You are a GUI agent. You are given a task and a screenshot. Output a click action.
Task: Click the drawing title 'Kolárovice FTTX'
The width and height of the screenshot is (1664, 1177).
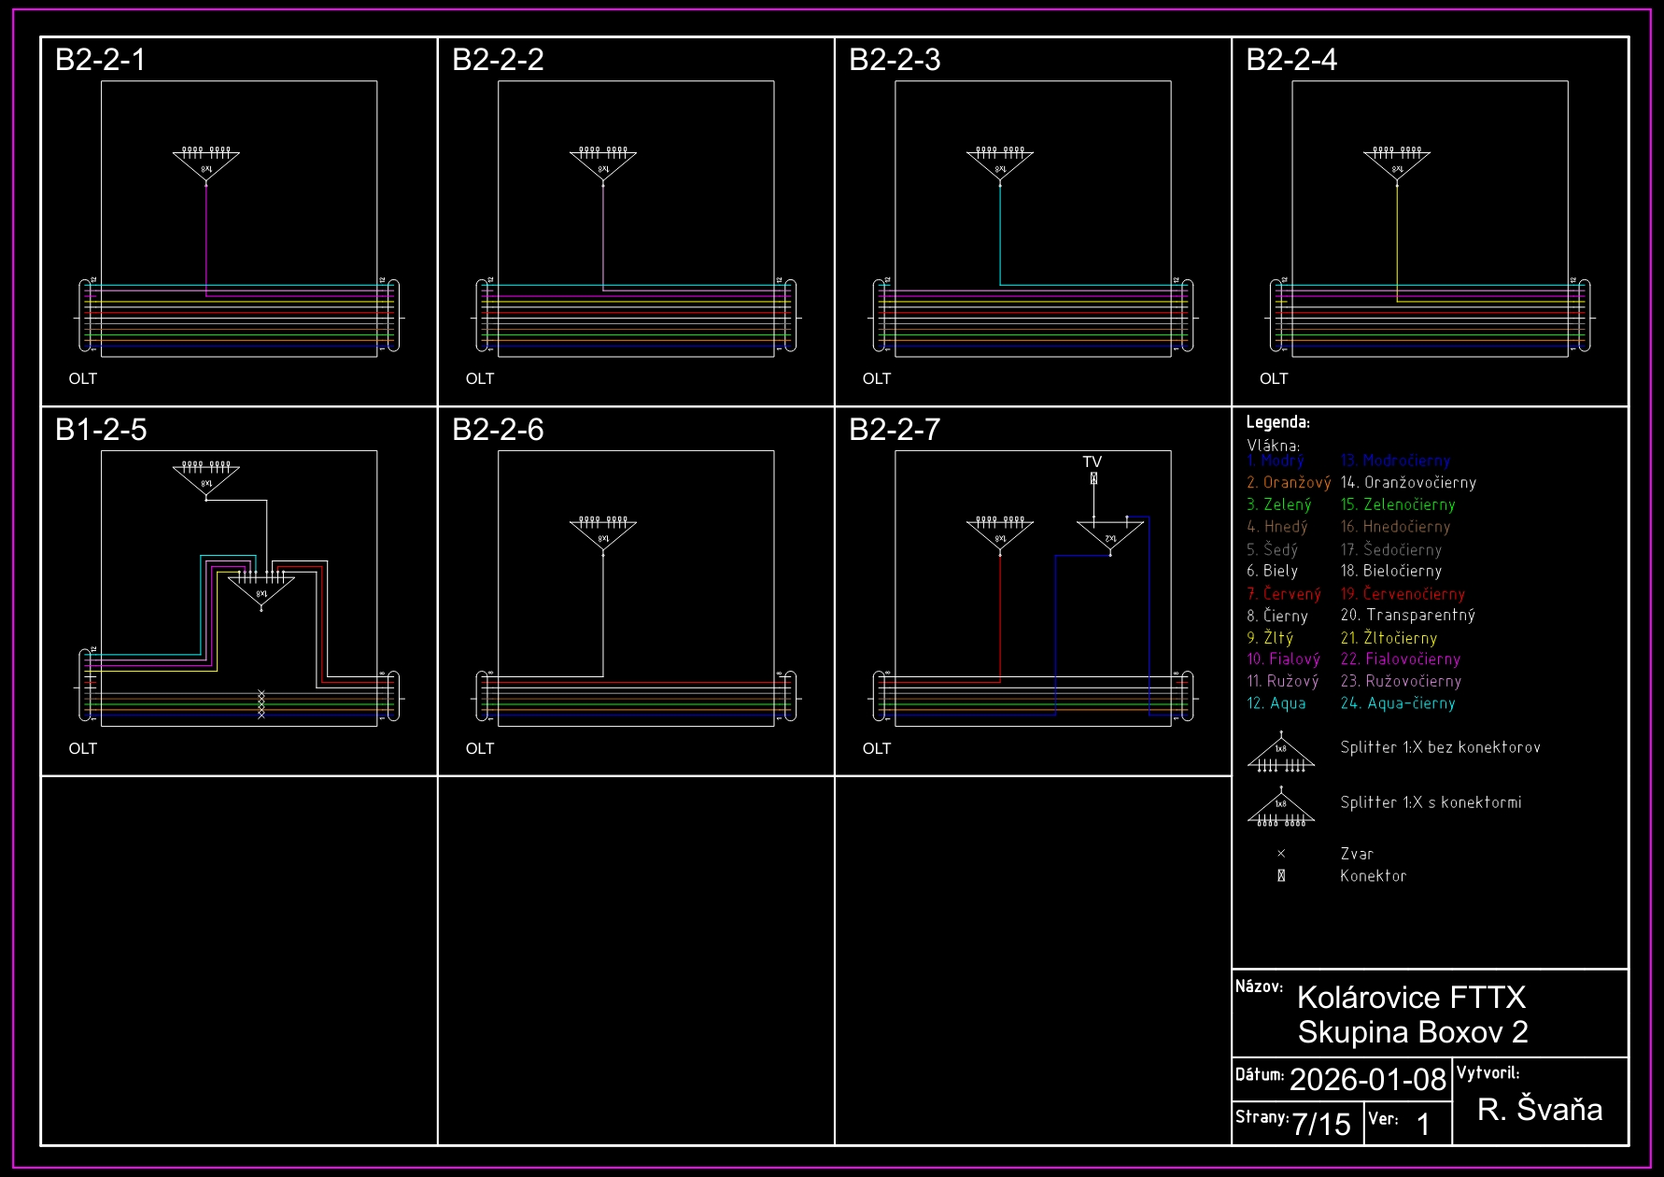[x=1411, y=998]
